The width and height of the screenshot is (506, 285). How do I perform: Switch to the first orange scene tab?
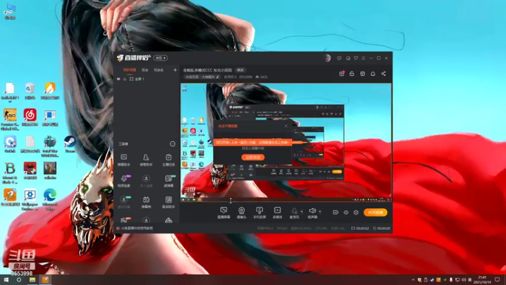[130, 70]
